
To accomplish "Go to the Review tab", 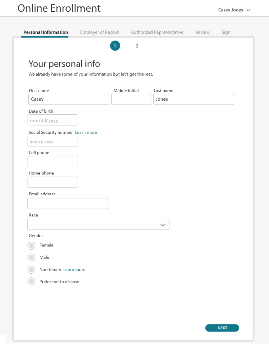I will pos(203,32).
